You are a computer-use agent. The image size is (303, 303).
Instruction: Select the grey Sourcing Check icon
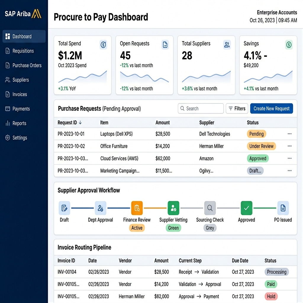(x=210, y=208)
